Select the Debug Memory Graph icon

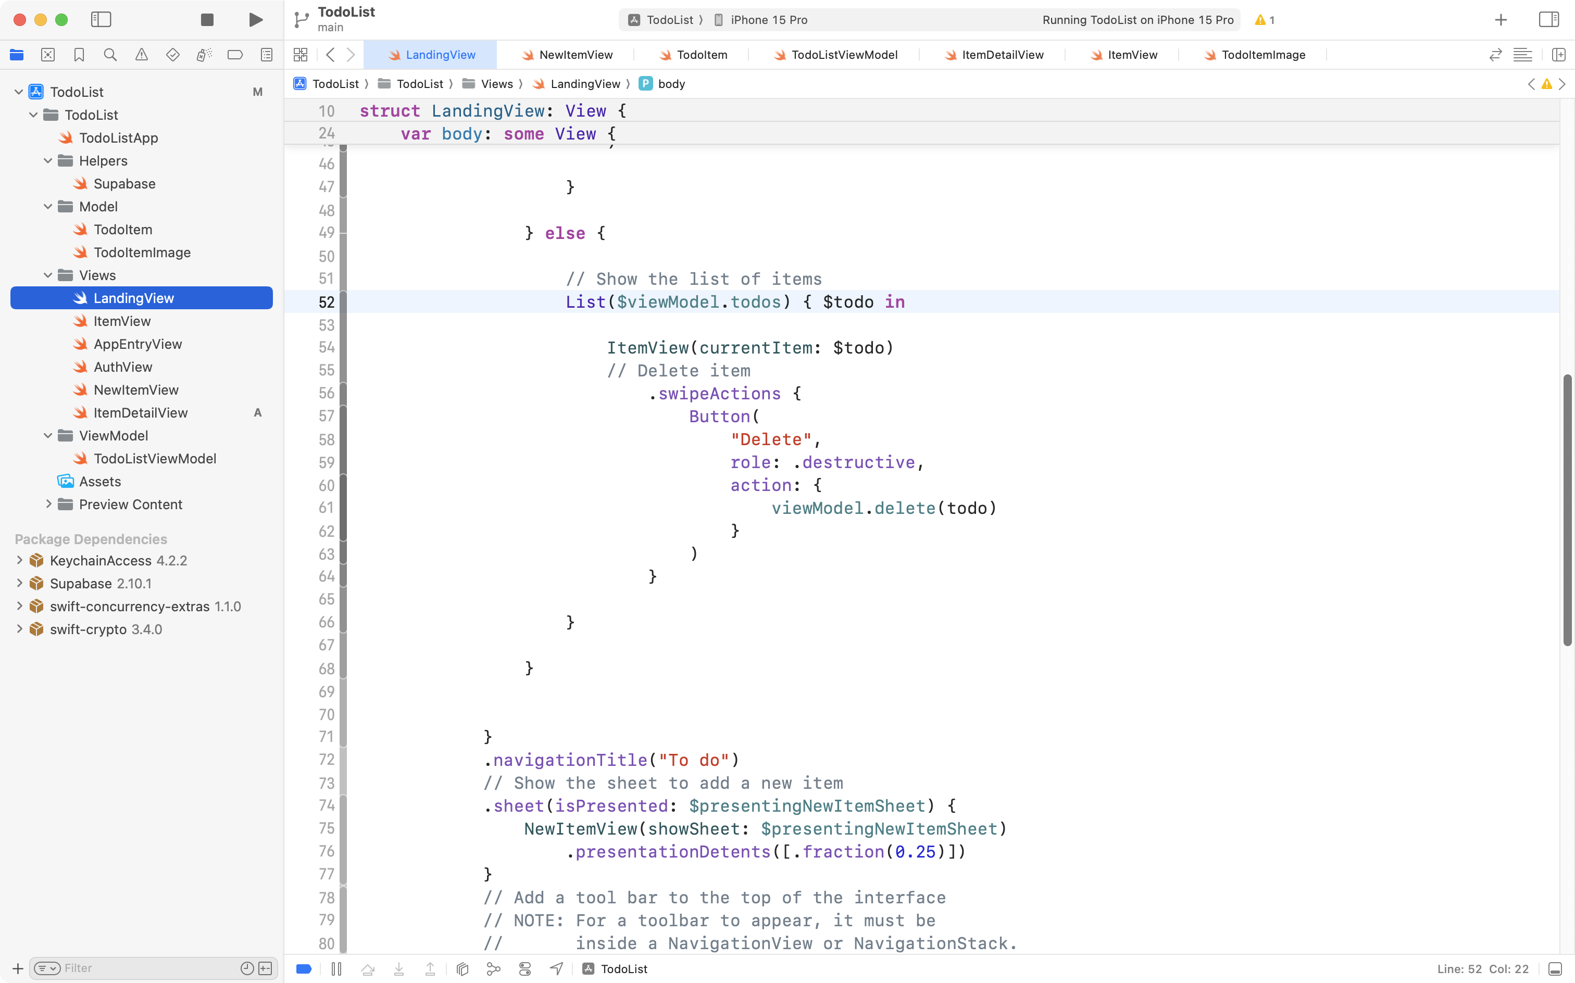click(x=494, y=969)
